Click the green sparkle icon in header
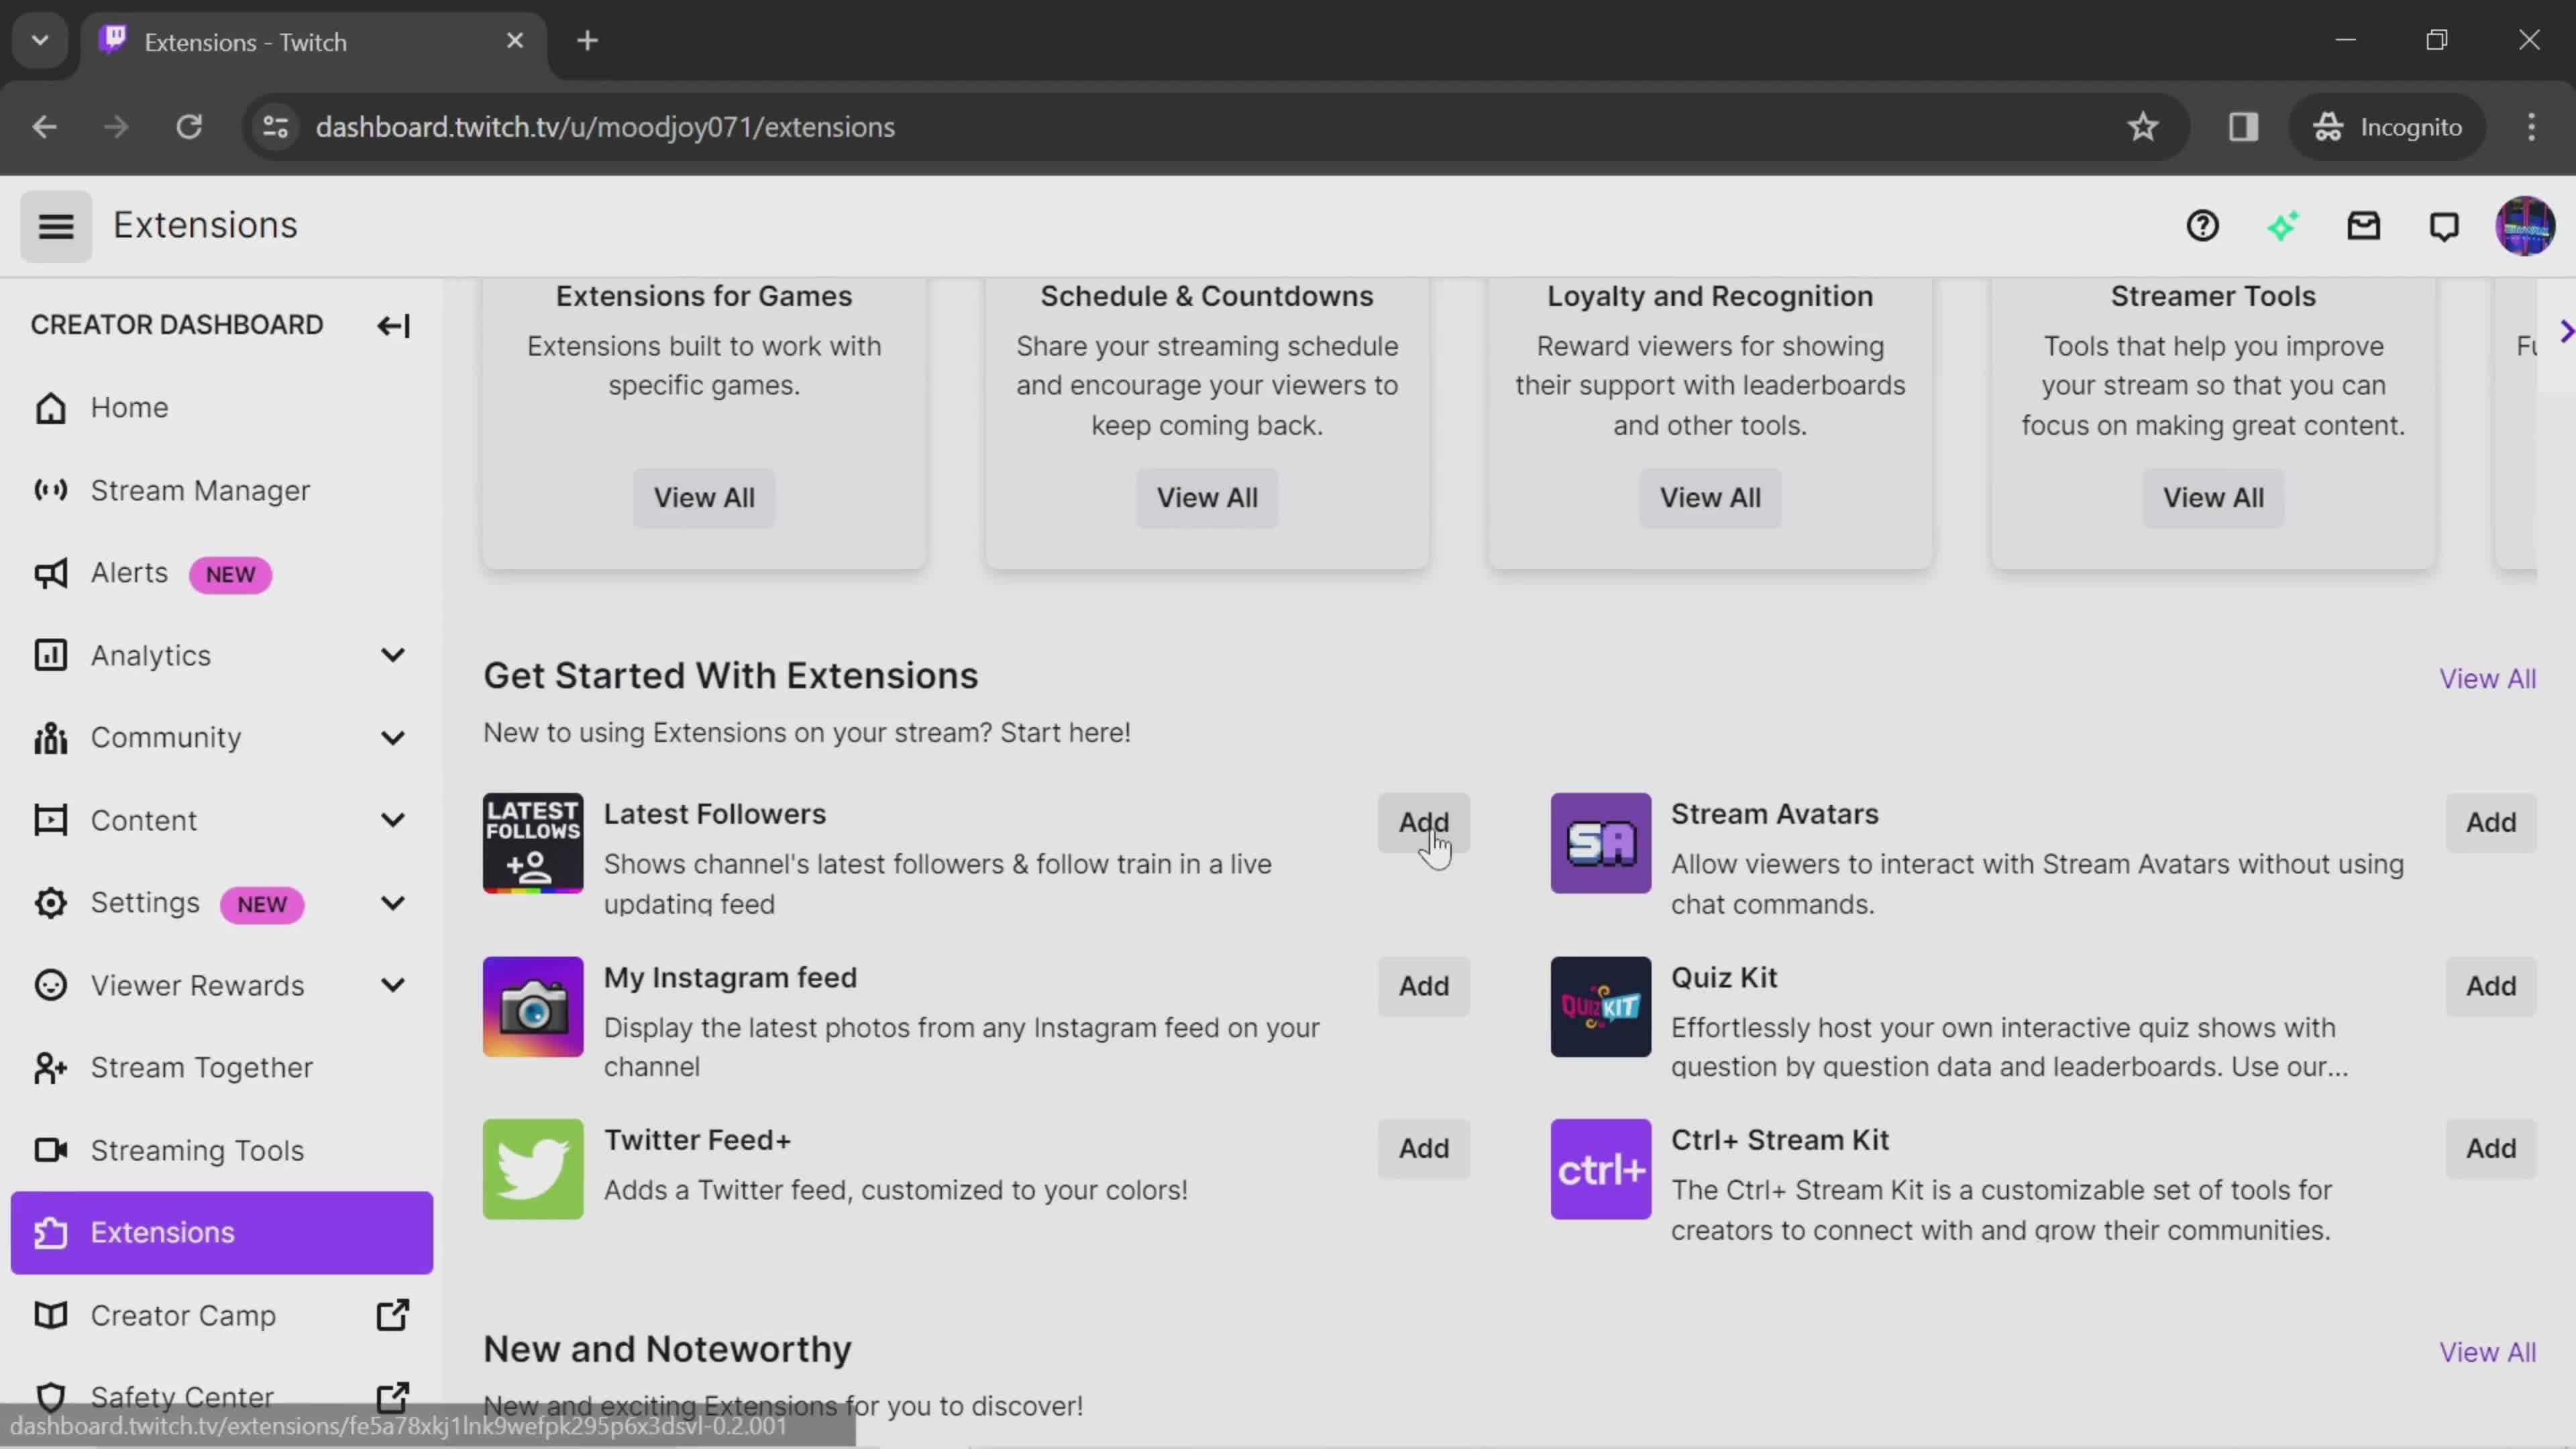 pyautogui.click(x=2283, y=226)
